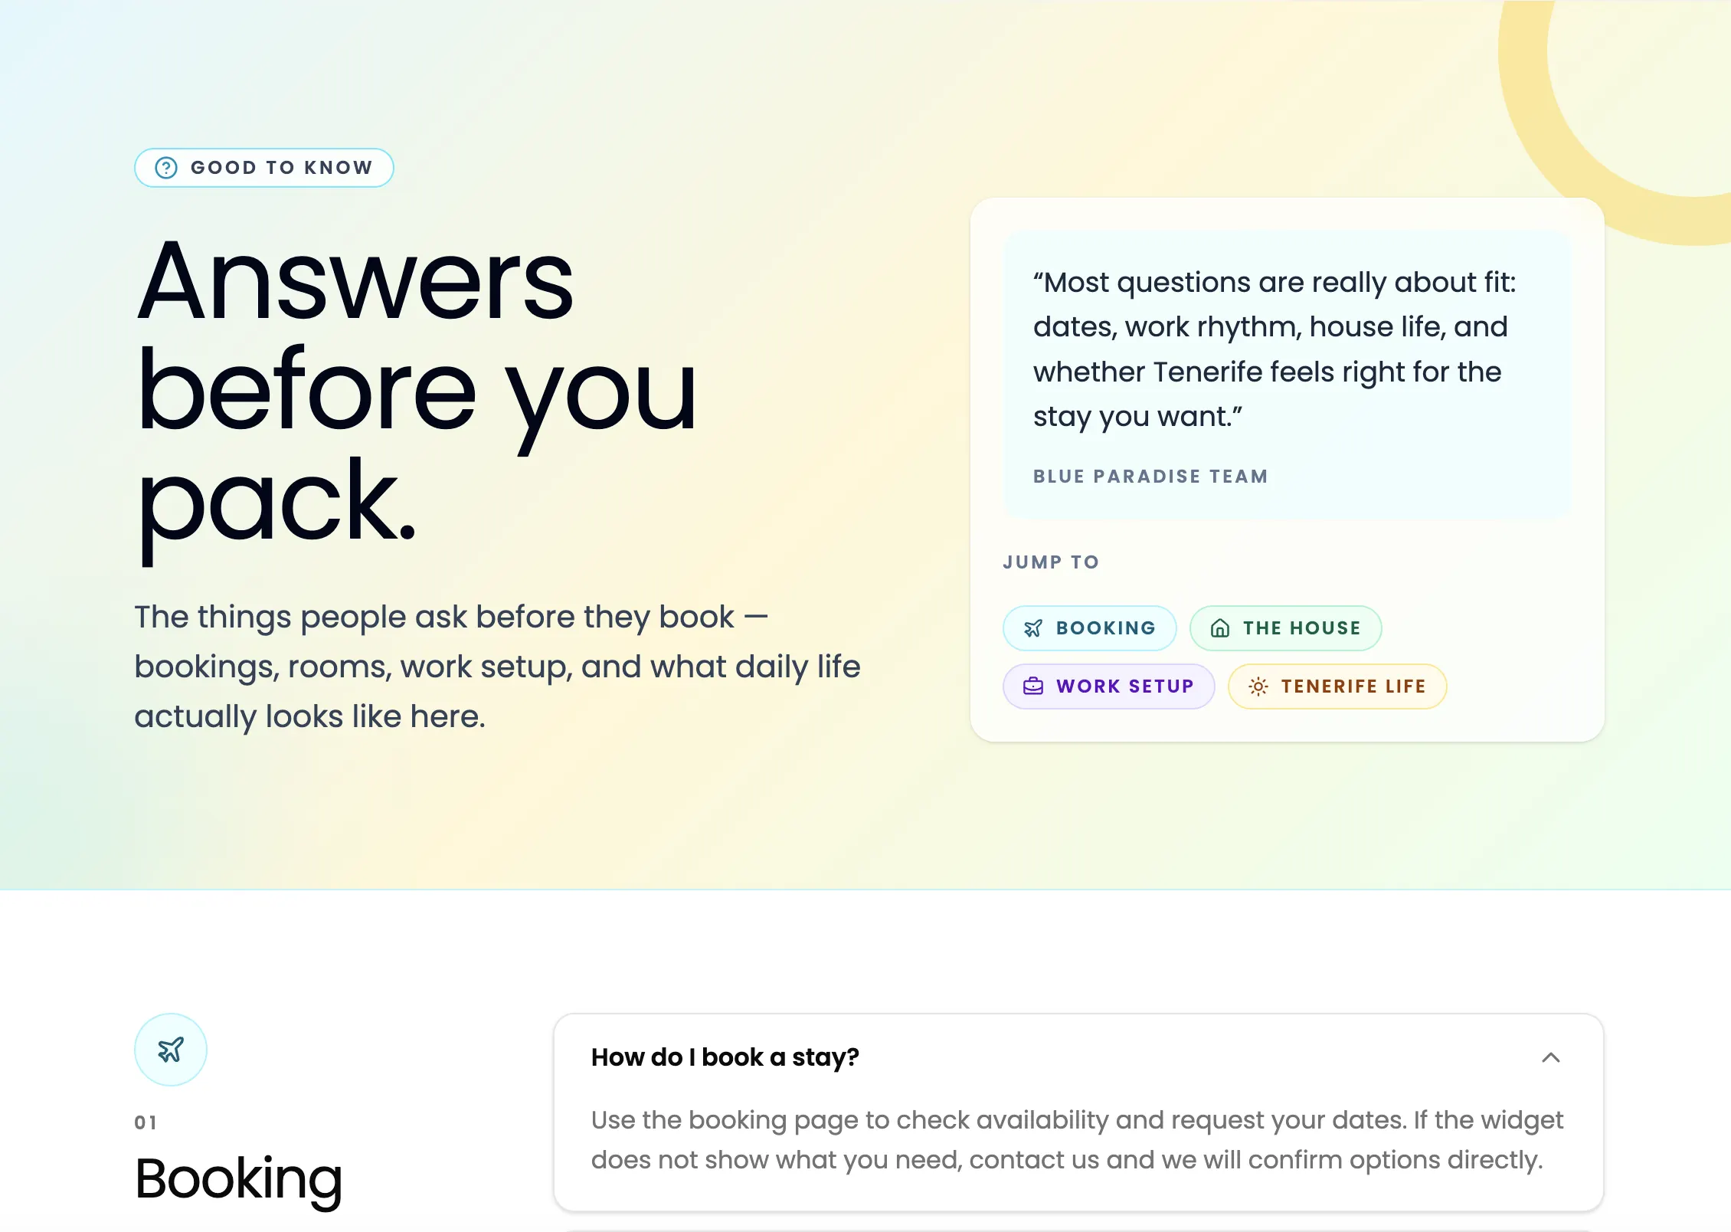Click the 'How do I book a stay?' question
The height and width of the screenshot is (1232, 1731).
coord(725,1057)
